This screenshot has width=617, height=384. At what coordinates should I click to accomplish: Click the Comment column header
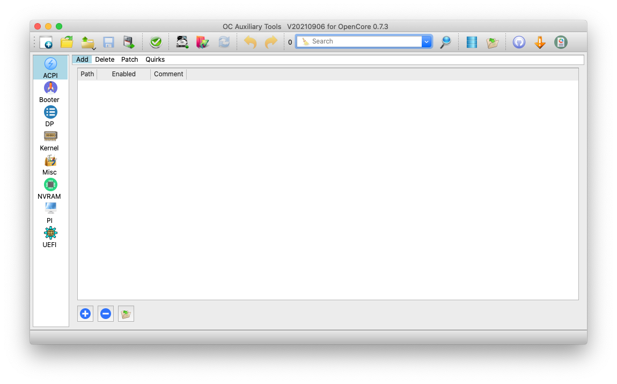point(168,74)
